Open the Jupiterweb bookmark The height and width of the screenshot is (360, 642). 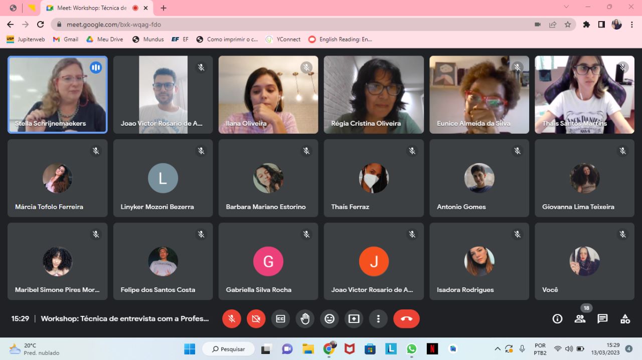(26, 39)
